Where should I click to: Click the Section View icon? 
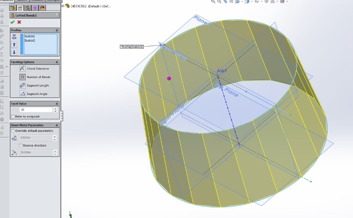coord(231,1)
